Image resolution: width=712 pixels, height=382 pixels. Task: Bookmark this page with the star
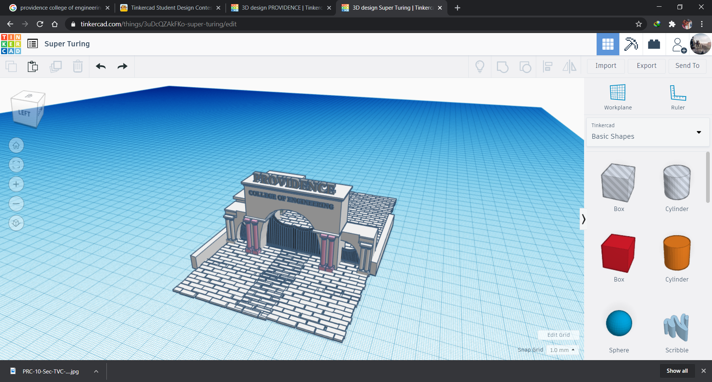tap(639, 24)
